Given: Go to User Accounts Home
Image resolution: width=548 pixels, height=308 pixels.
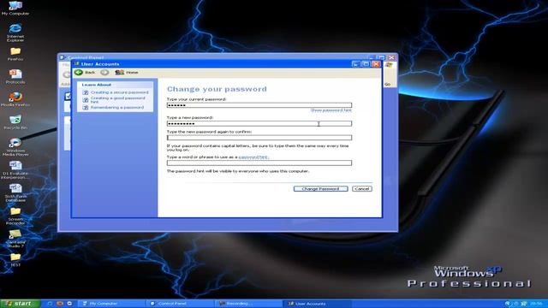Looking at the screenshot, I should click(x=127, y=72).
